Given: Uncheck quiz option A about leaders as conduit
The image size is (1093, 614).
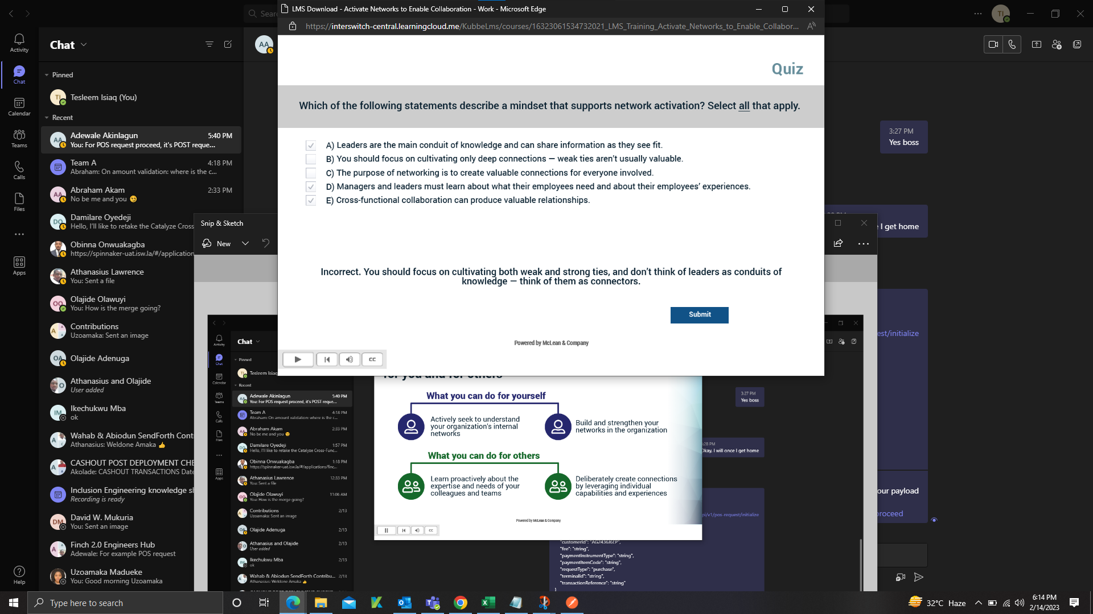Looking at the screenshot, I should click(x=311, y=146).
